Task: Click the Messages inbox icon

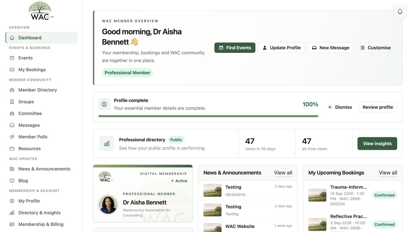Action: (x=12, y=125)
